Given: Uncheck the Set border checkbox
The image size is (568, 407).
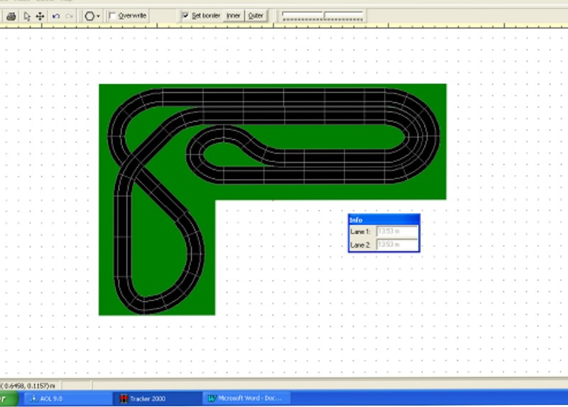Looking at the screenshot, I should pos(185,15).
